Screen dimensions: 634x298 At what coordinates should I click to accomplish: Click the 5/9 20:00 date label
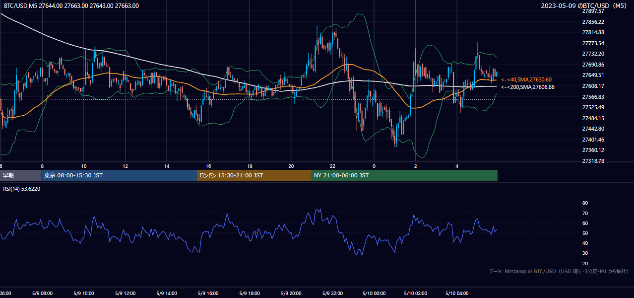[x=291, y=294]
